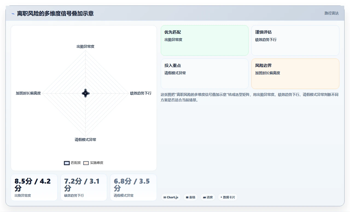Click 出勤异常度 text in 优先匹配 card
The width and height of the screenshot is (350, 212).
pyautogui.click(x=173, y=40)
